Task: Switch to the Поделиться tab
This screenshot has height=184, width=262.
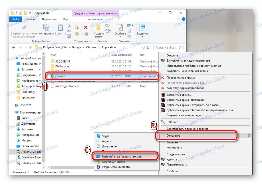Action: pos(49,19)
